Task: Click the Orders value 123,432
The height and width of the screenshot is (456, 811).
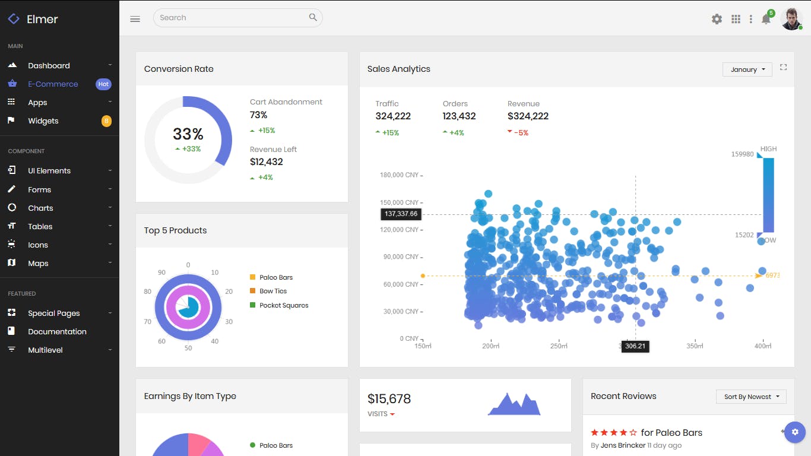Action: tap(459, 116)
